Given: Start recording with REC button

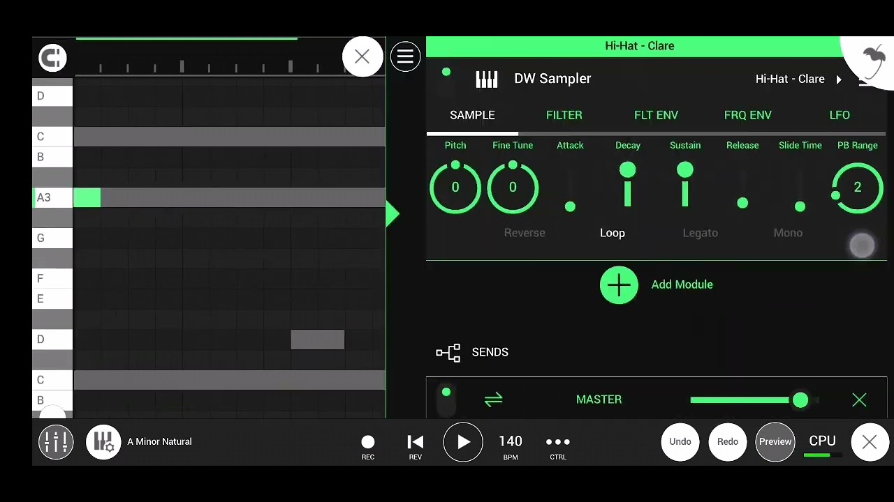Looking at the screenshot, I should tap(368, 446).
